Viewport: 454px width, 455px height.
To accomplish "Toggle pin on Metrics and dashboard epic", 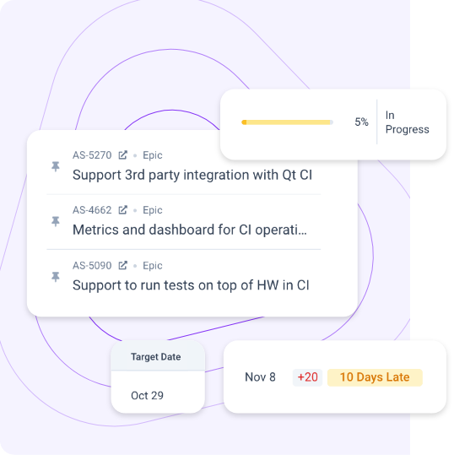I will pyautogui.click(x=56, y=221).
